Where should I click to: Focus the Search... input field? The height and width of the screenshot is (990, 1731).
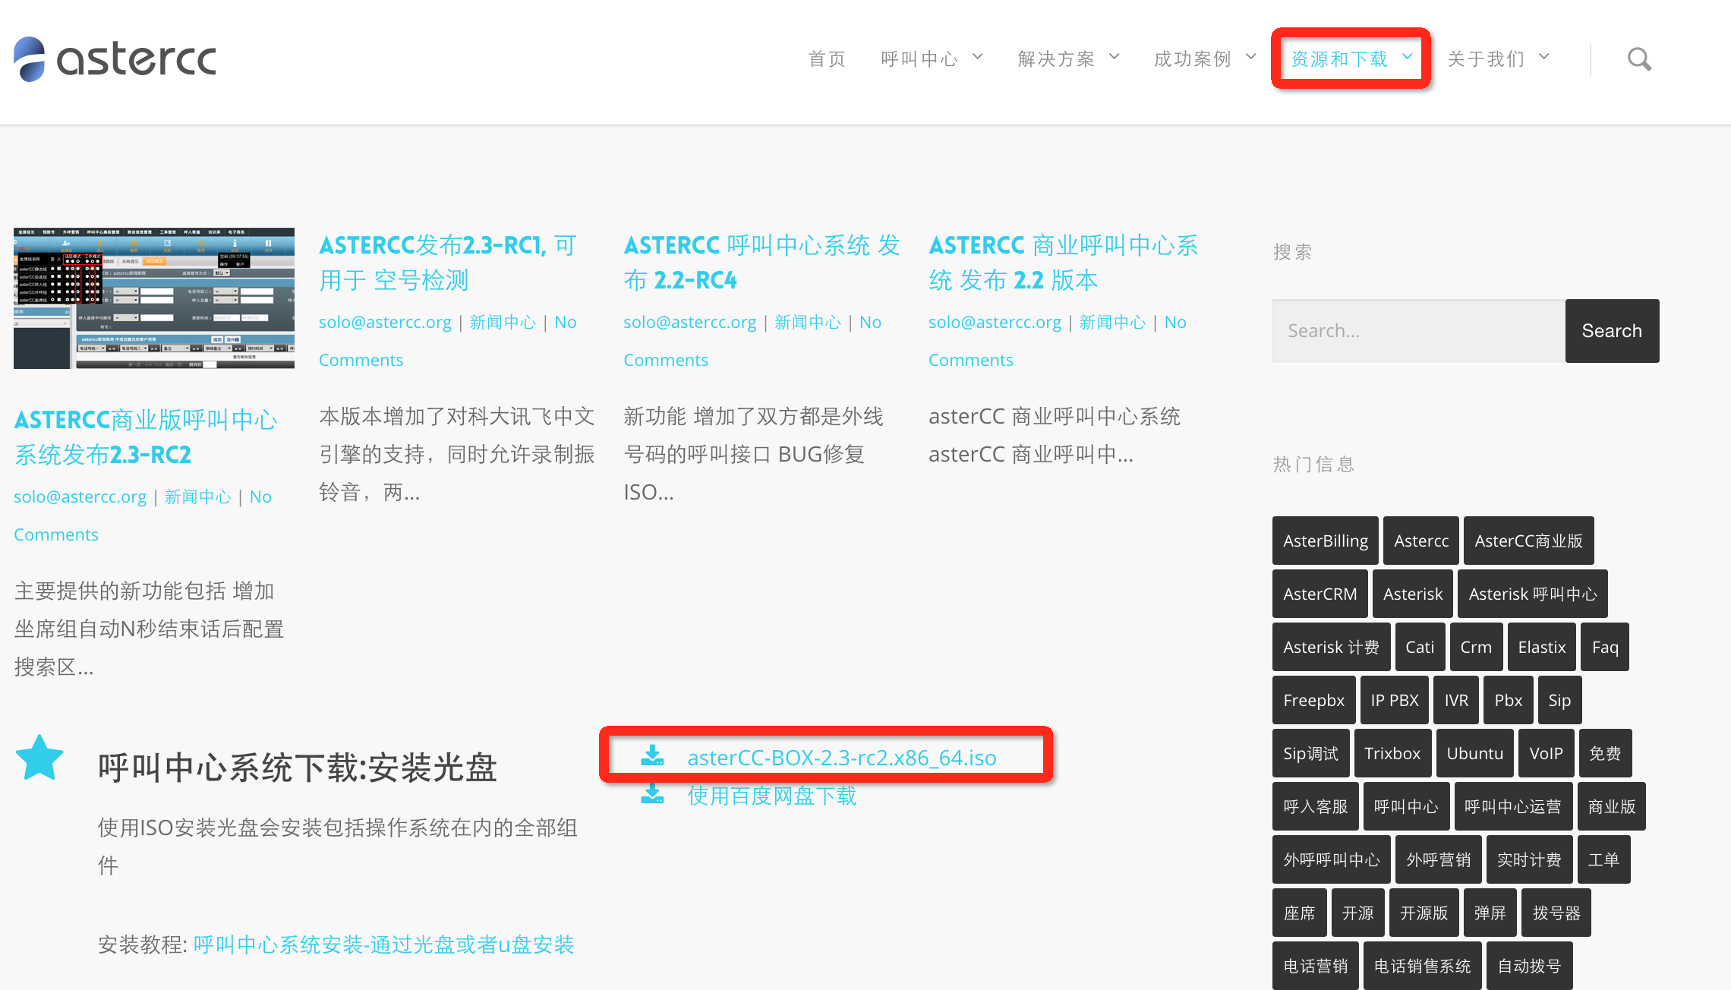1419,331
